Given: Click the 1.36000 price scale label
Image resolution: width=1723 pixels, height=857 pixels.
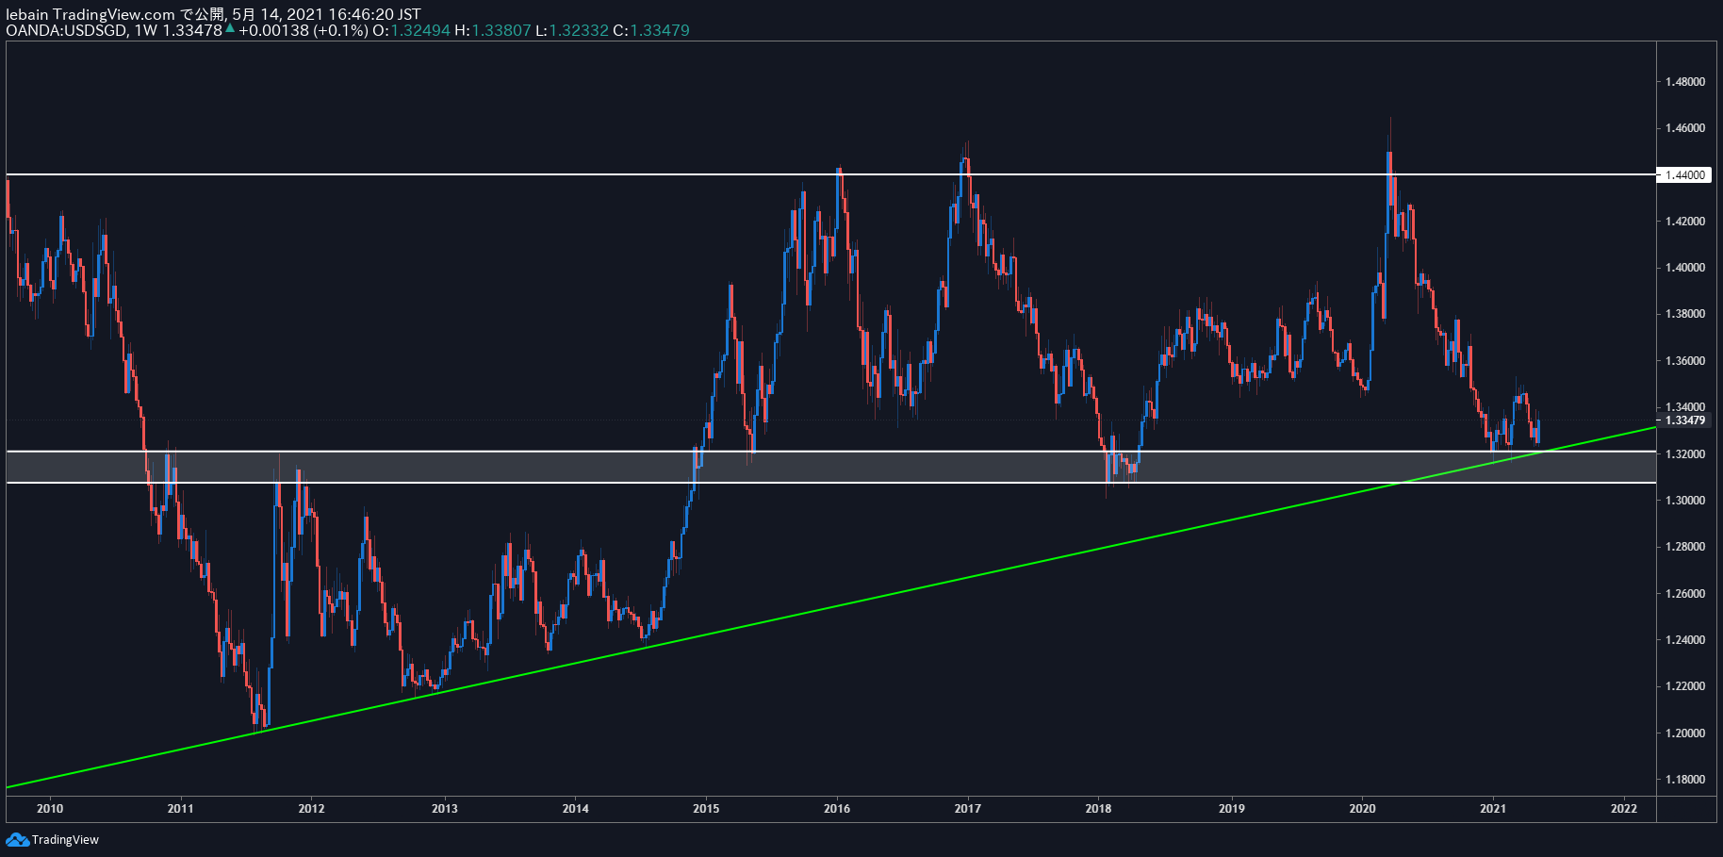Looking at the screenshot, I should (x=1685, y=361).
